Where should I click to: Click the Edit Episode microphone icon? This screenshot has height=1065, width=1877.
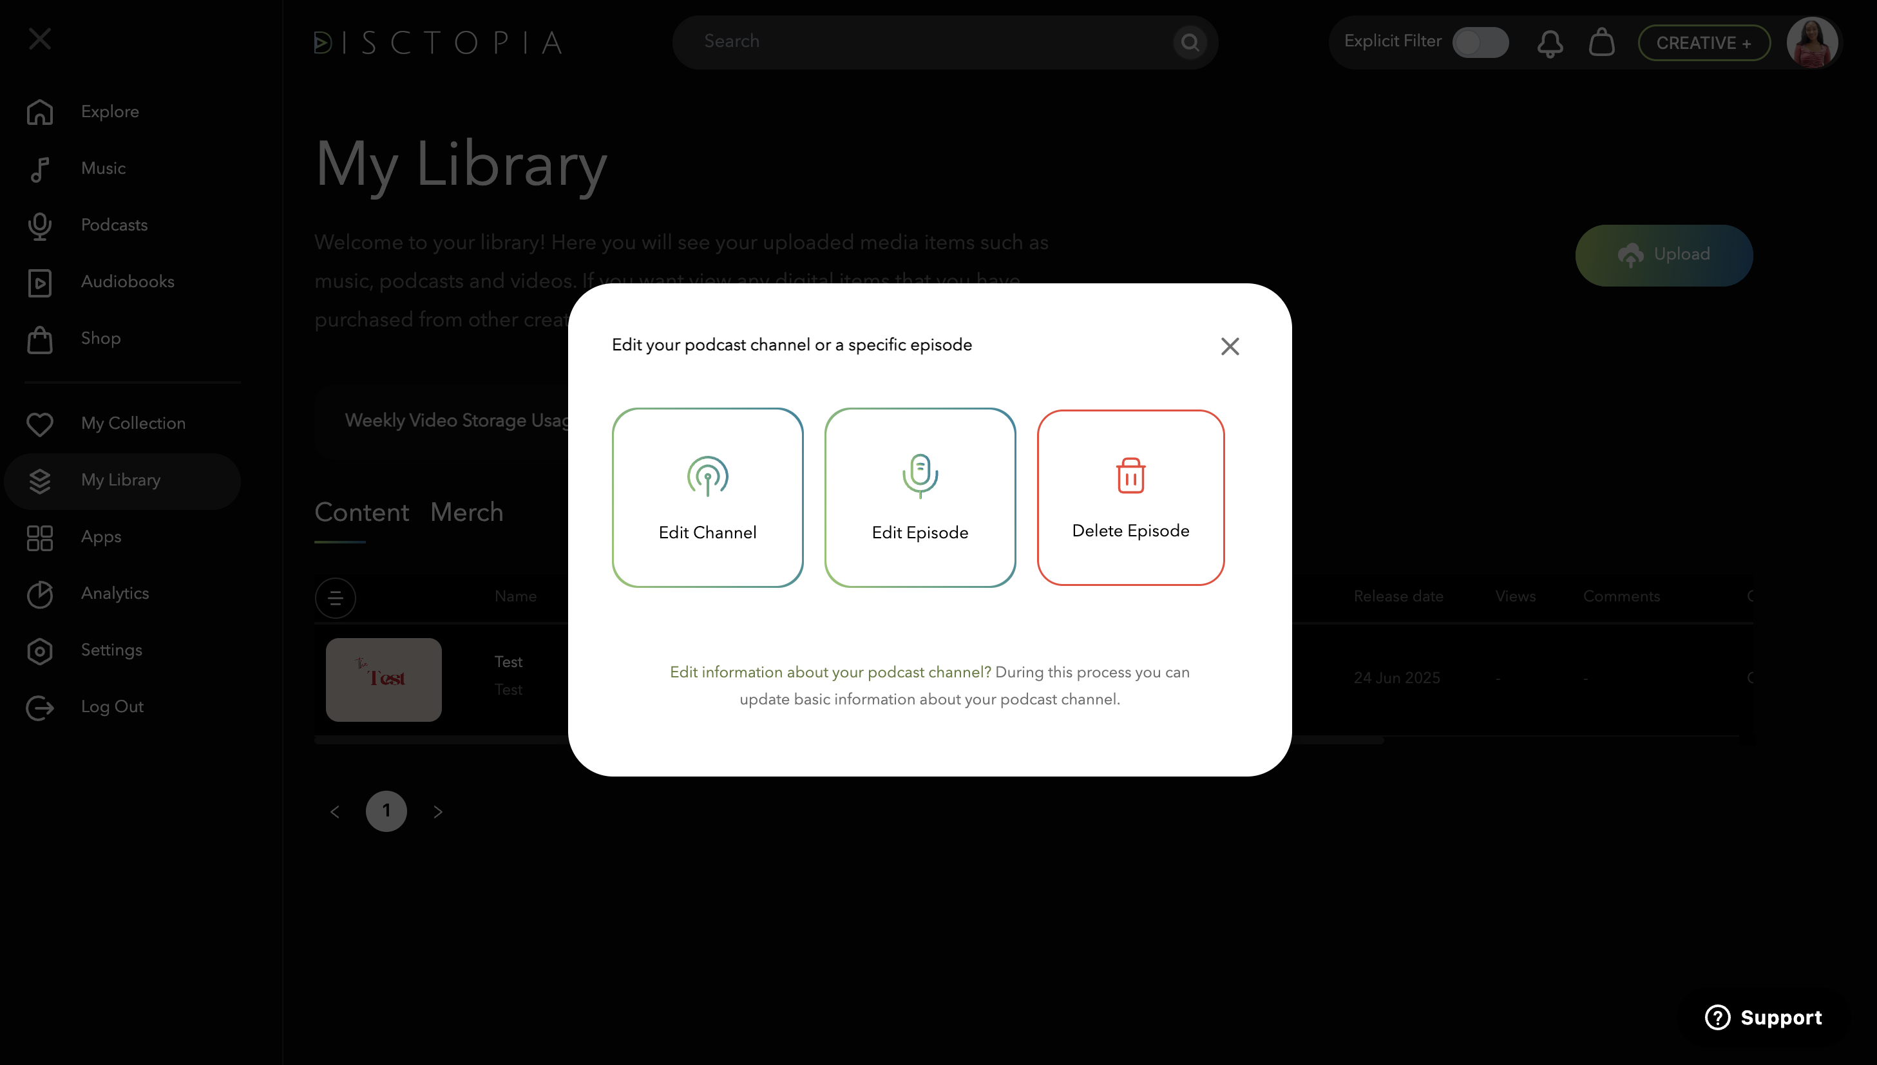919,476
